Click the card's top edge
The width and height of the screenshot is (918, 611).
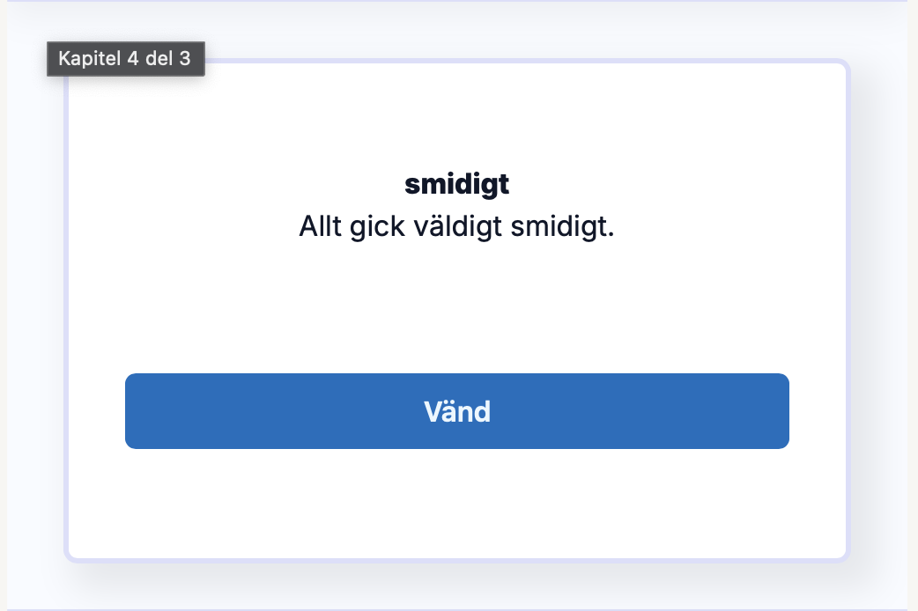pyautogui.click(x=456, y=61)
